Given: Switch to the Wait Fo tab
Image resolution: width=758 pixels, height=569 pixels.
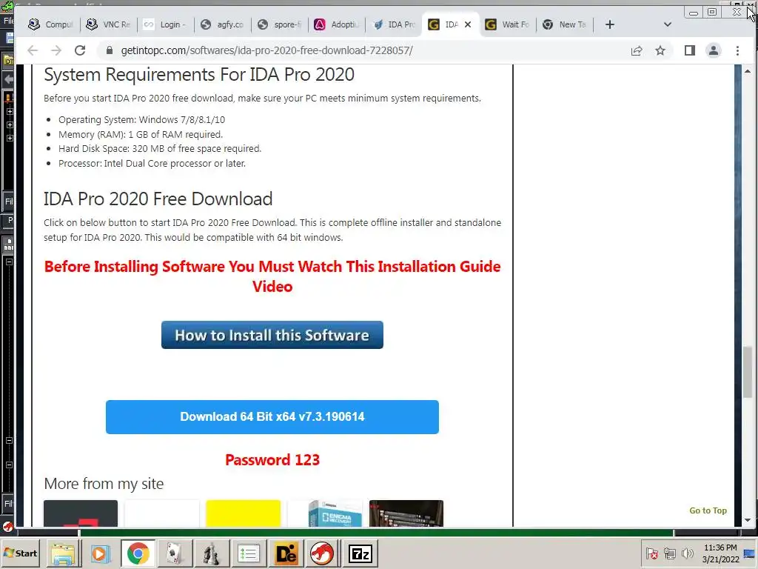Looking at the screenshot, I should [x=508, y=24].
